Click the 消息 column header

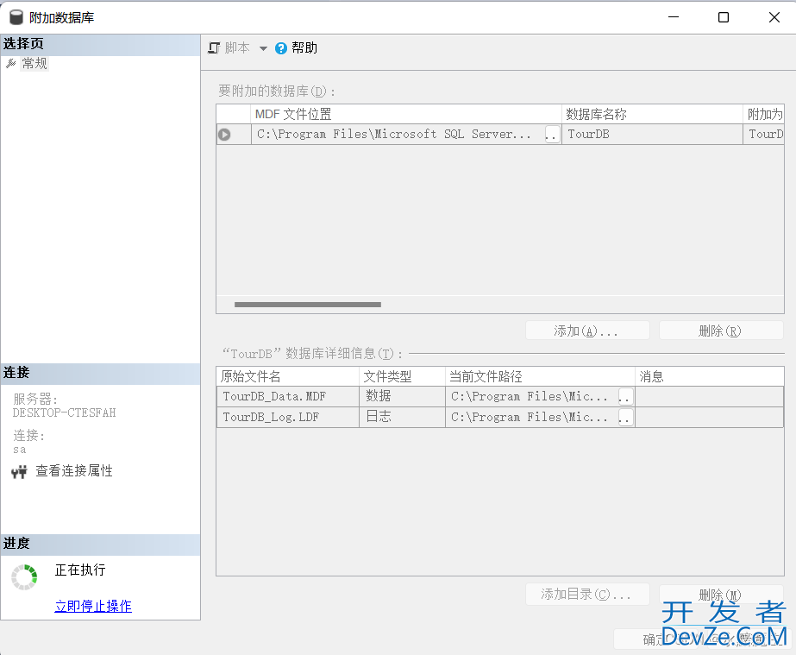click(x=709, y=376)
